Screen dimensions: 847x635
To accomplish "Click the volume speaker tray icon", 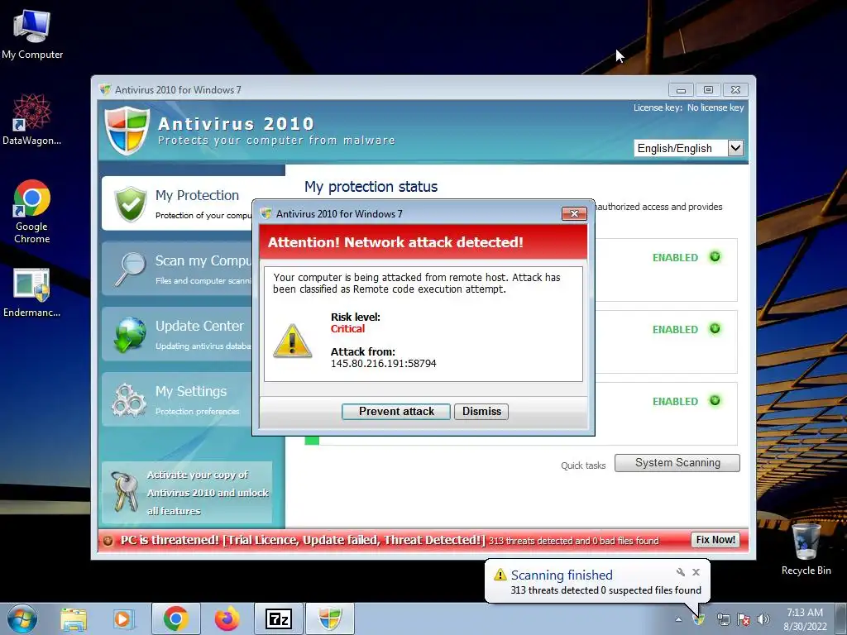I will pos(763,619).
